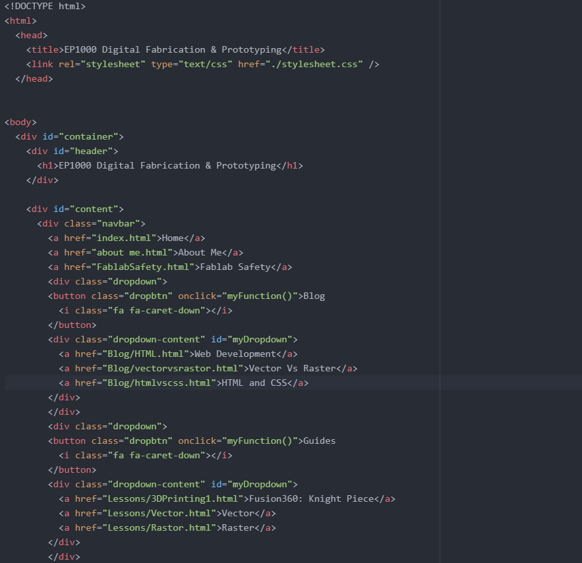This screenshot has height=563, width=582.
Task: Click the "about me.html" href value
Action: (x=132, y=252)
